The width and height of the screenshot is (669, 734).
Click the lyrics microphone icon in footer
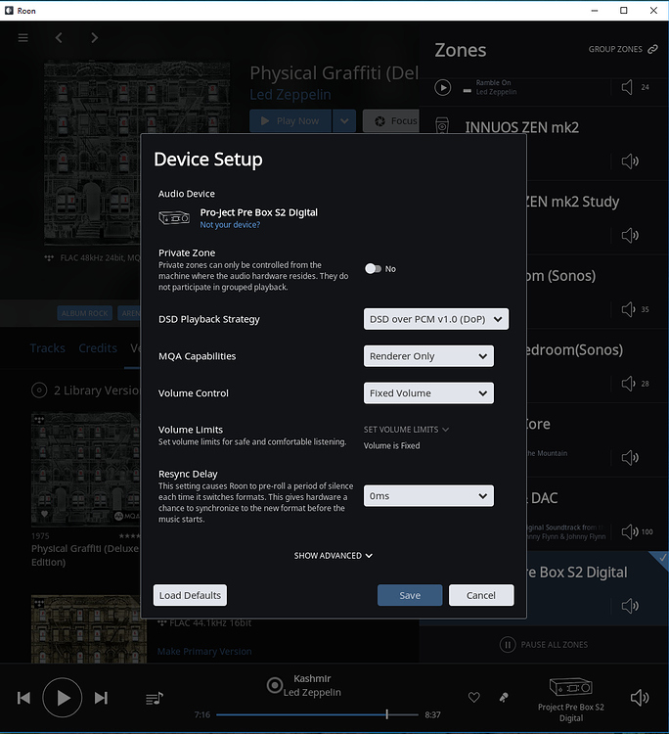[x=504, y=698]
